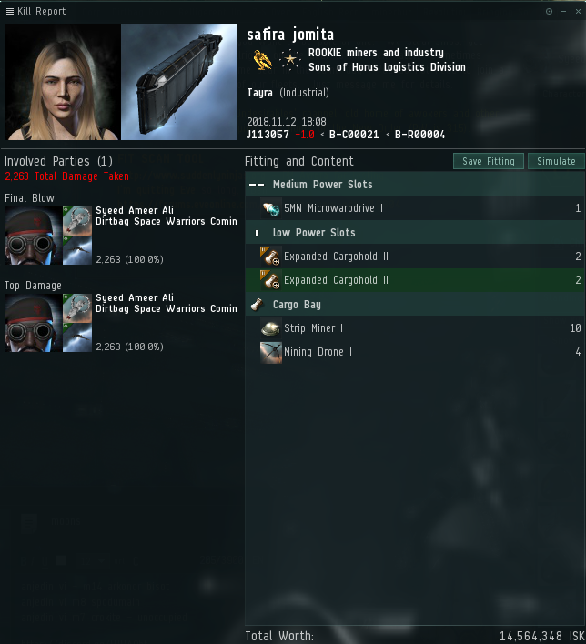Select the highlighted Expanded Cargohold II row

point(415,280)
